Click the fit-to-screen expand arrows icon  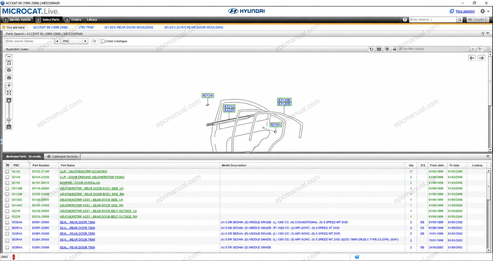tap(9, 93)
